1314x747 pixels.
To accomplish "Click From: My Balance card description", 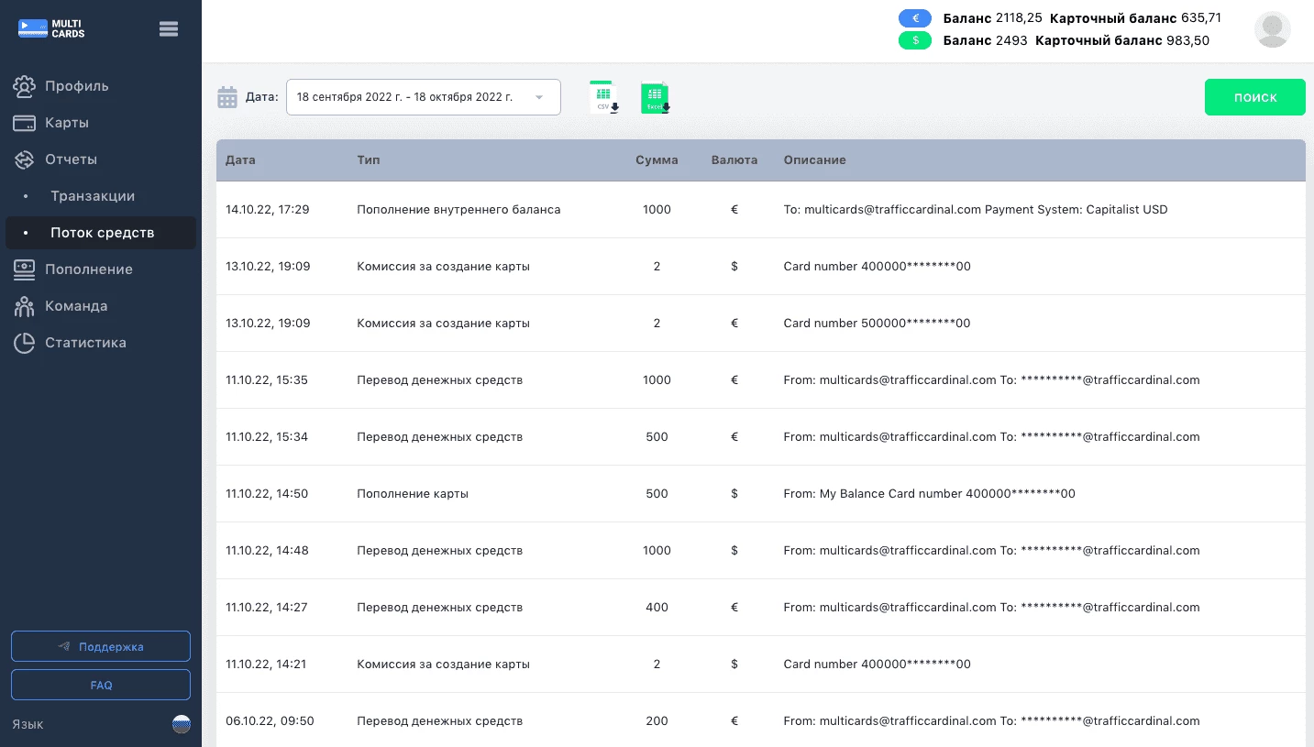I will click(930, 494).
